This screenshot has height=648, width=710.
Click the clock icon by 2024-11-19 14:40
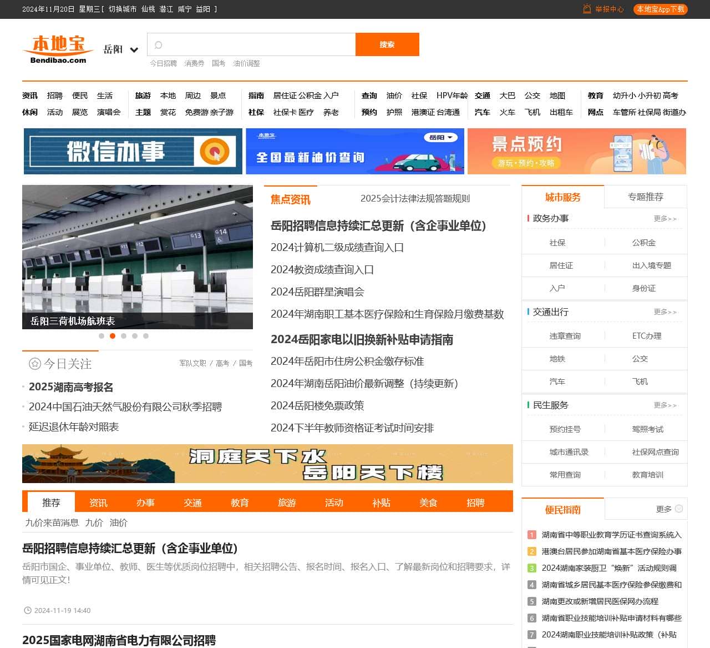[x=28, y=610]
